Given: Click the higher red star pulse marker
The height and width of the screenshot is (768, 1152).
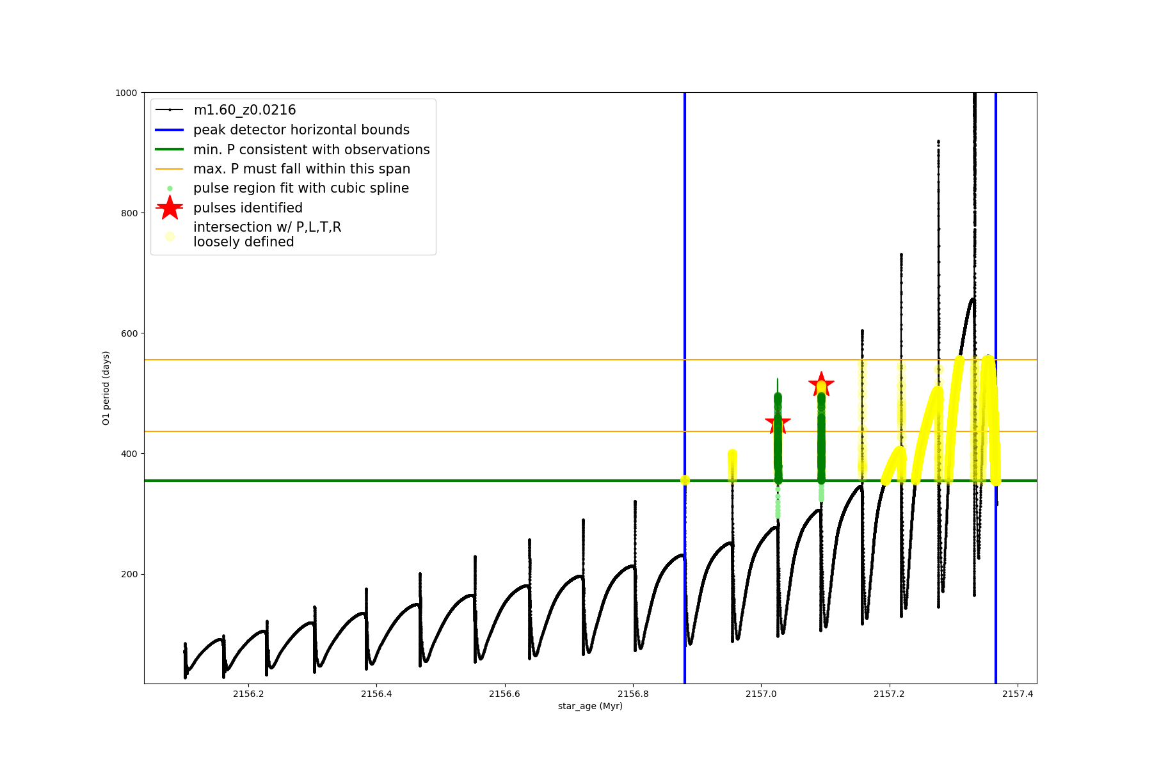Looking at the screenshot, I should pos(821,385).
